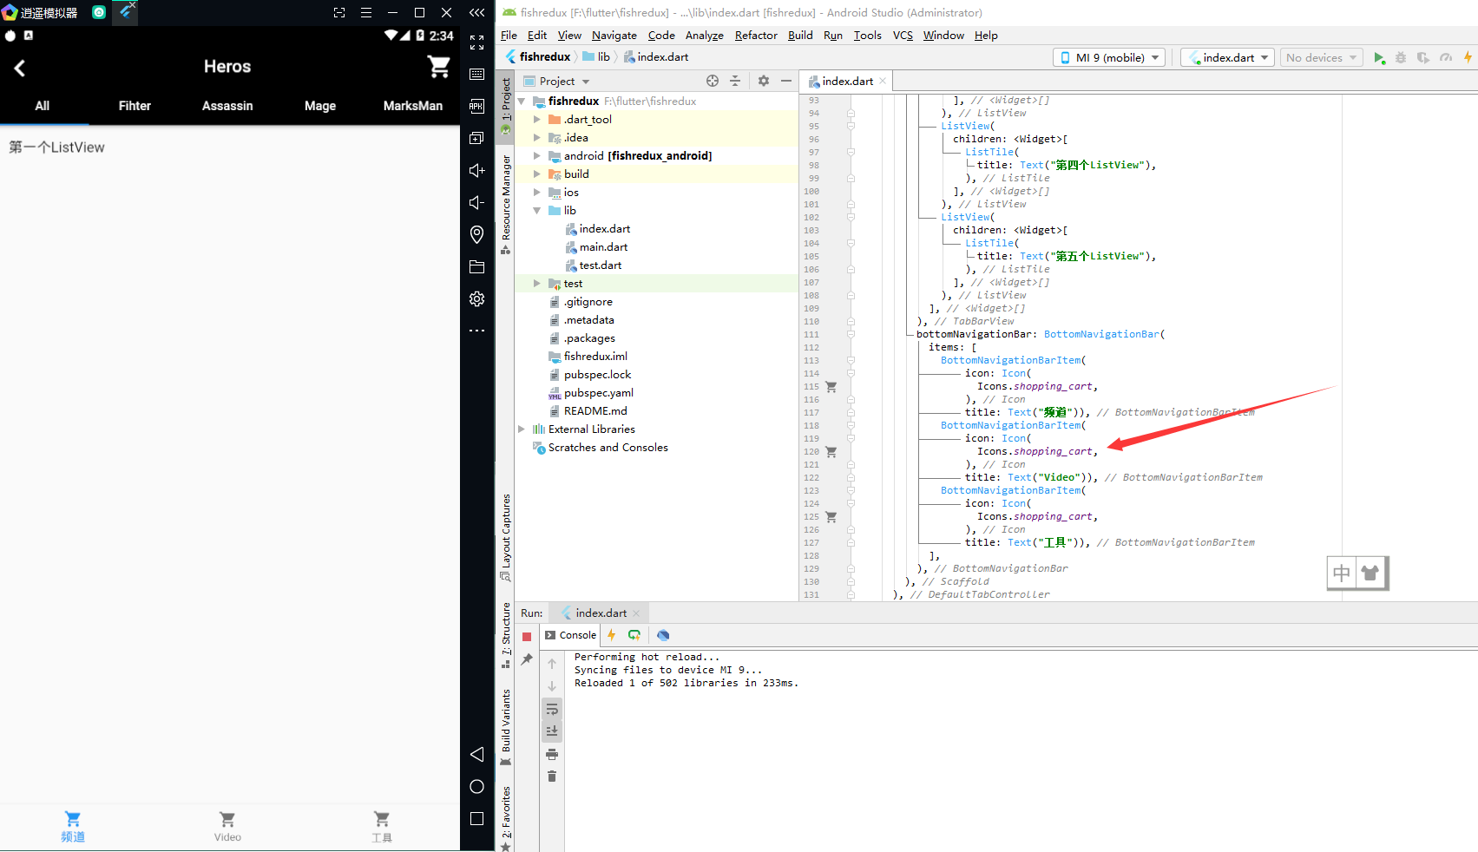Select pubspec.yaml in project tree

(x=598, y=393)
